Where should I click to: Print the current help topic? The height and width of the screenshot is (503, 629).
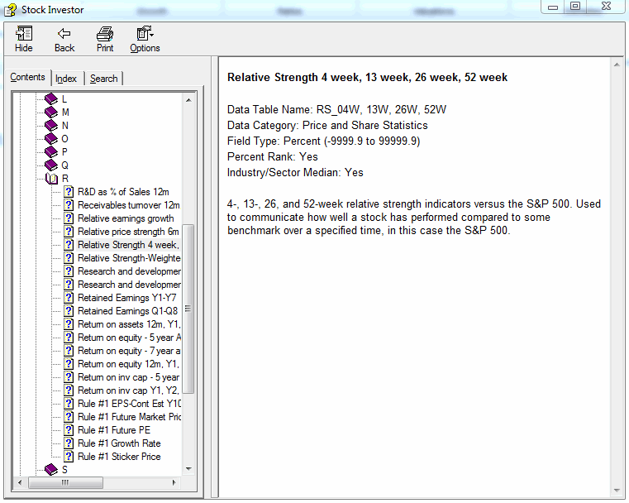click(x=105, y=34)
